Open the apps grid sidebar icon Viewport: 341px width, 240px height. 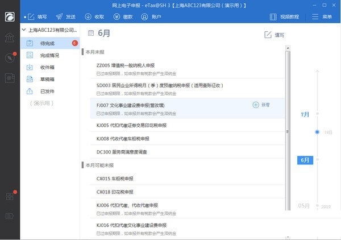click(10, 196)
